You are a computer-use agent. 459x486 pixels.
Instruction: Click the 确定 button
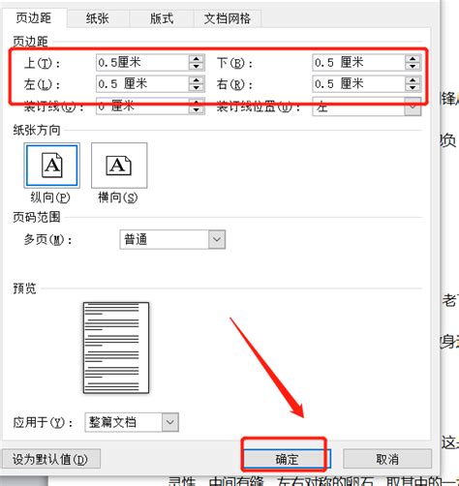pyautogui.click(x=287, y=459)
